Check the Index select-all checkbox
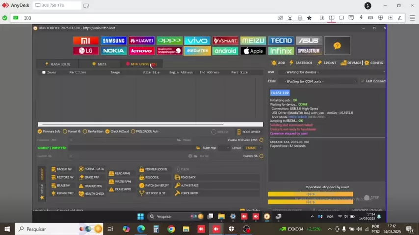The height and width of the screenshot is (235, 419). tap(44, 72)
